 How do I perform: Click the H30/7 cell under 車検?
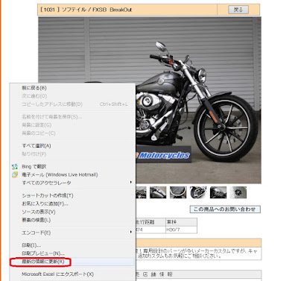(x=181, y=230)
